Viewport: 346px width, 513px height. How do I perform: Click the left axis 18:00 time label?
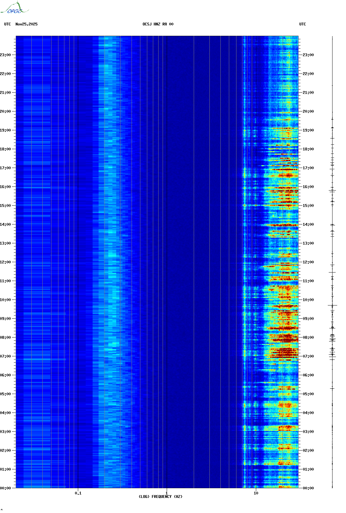5,149
